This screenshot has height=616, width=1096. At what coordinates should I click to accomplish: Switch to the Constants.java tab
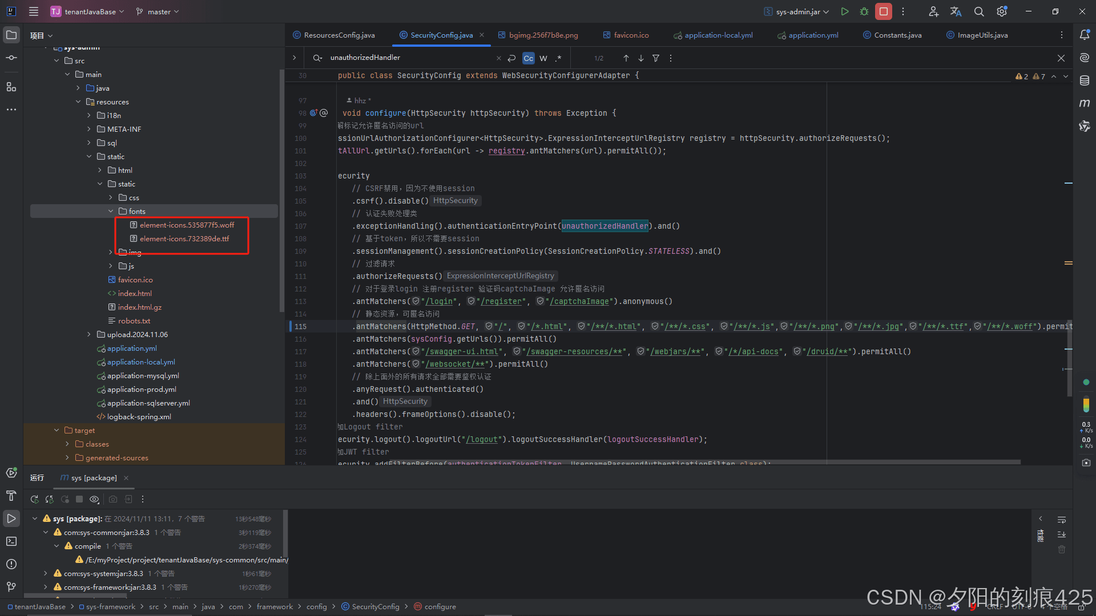(897, 35)
